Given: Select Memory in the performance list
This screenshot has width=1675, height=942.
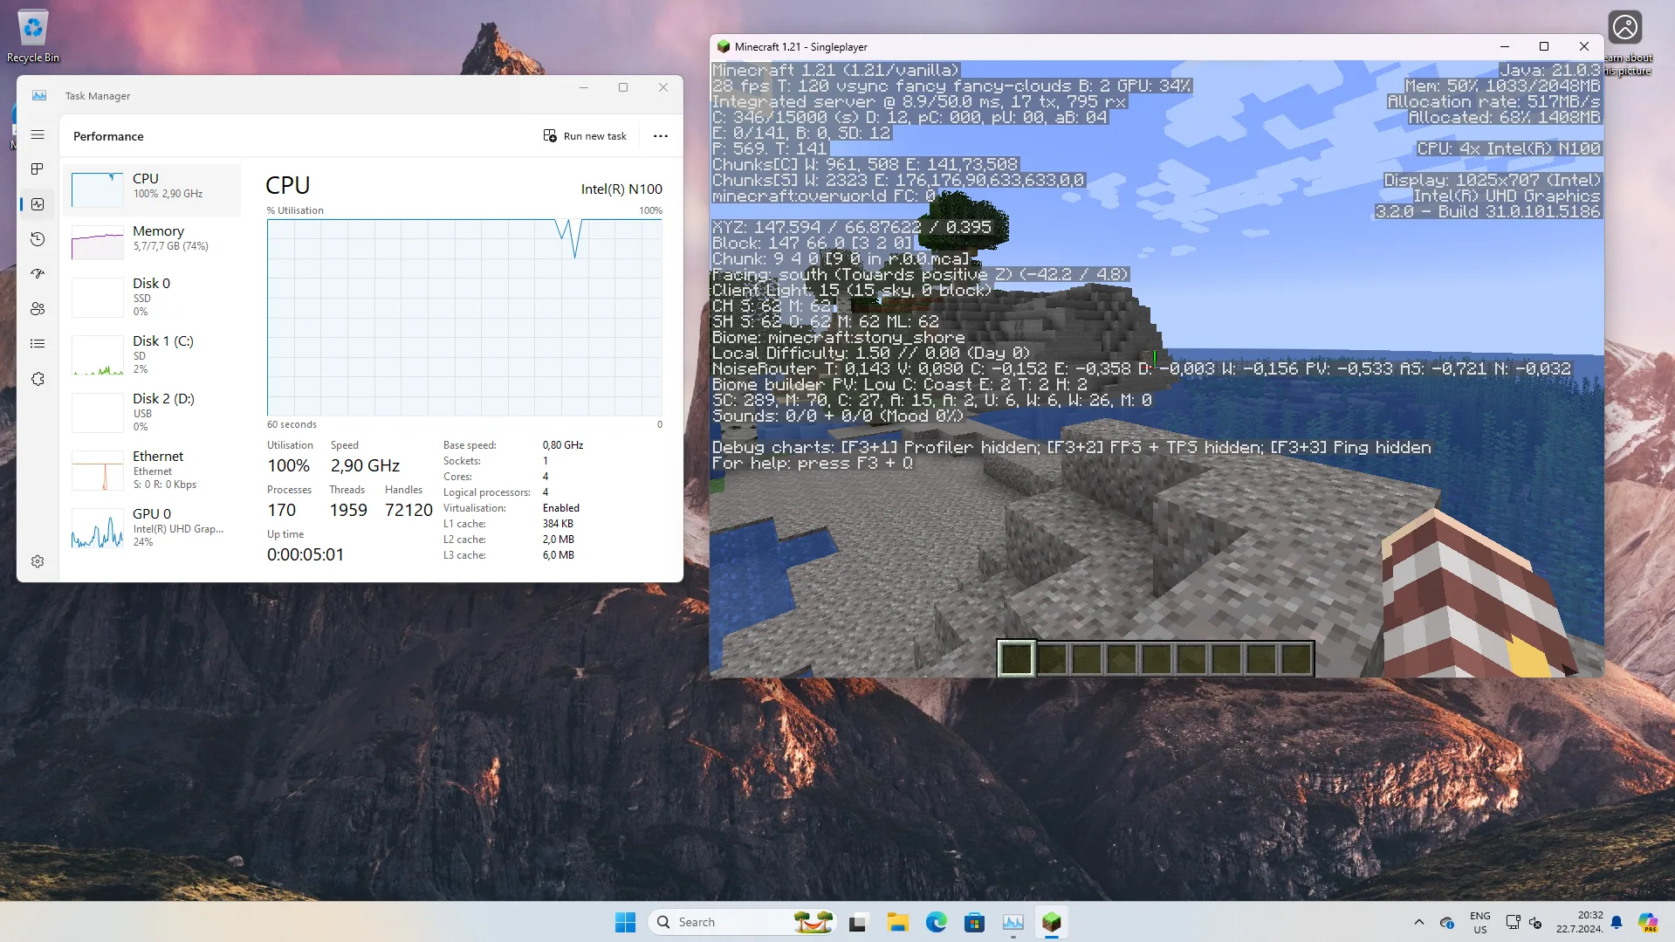Looking at the screenshot, I should [153, 242].
